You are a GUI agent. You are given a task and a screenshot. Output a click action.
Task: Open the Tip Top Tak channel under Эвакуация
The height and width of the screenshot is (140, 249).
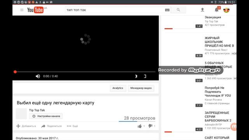coord(211,21)
